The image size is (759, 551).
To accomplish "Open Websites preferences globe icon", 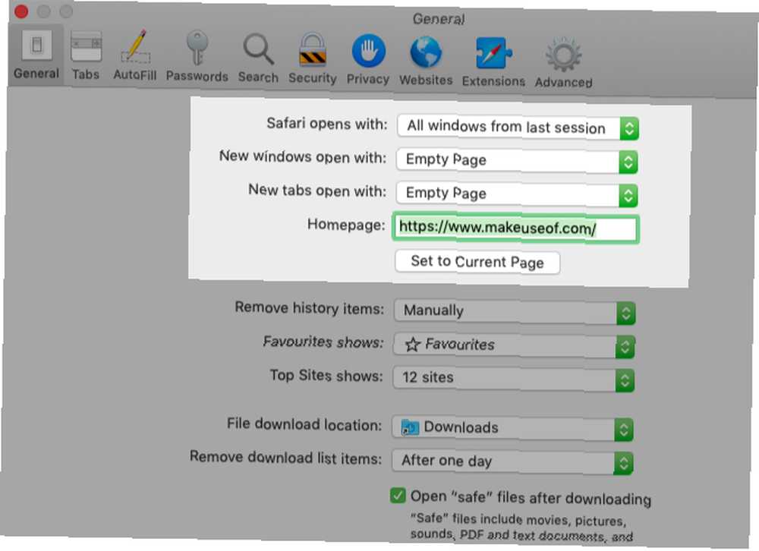I will 426,52.
